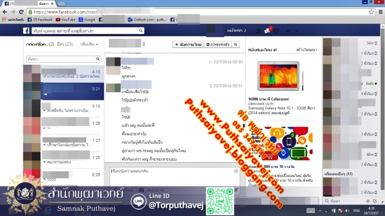The image size is (385, 216).
Task: Click the search magnifier in conversation toolbar
Action: [236, 45]
